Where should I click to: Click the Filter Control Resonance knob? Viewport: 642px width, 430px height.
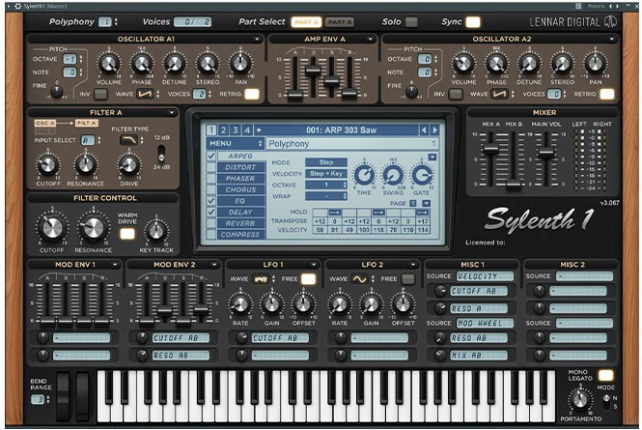(94, 227)
